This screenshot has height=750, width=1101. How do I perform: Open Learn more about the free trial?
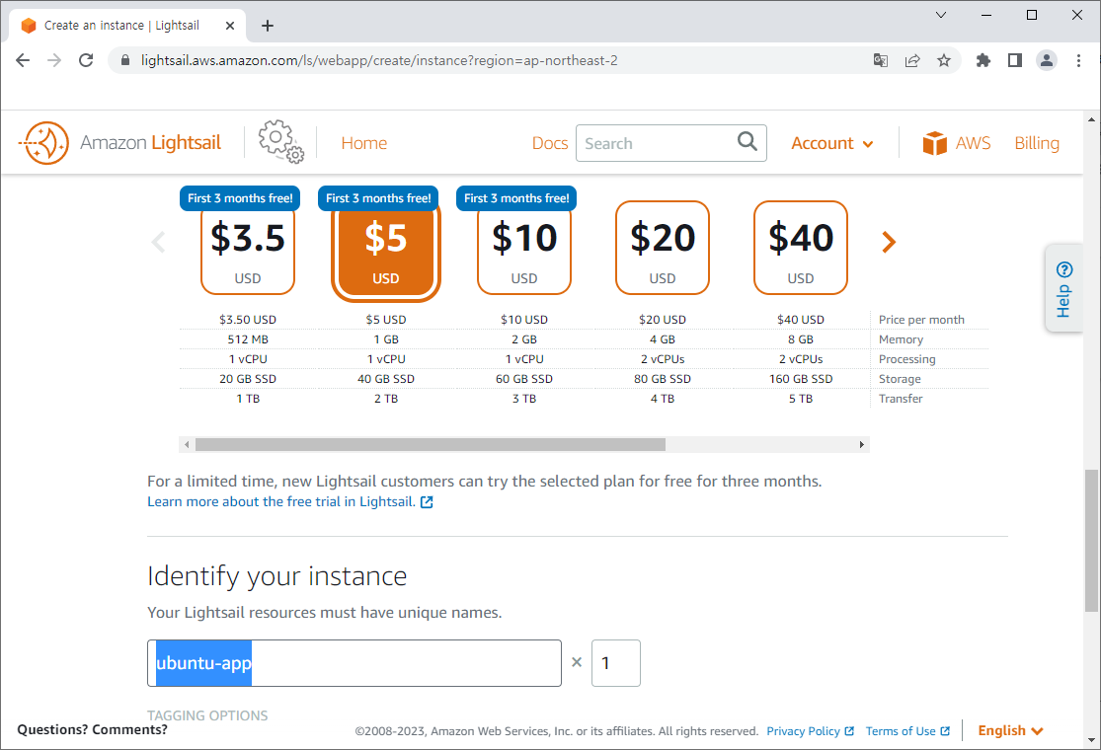click(280, 501)
